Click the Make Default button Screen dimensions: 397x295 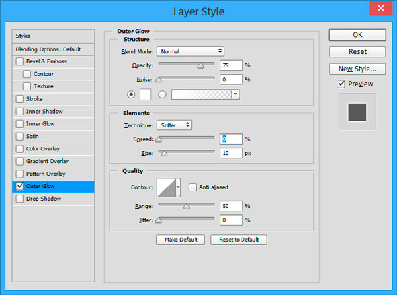tap(181, 240)
